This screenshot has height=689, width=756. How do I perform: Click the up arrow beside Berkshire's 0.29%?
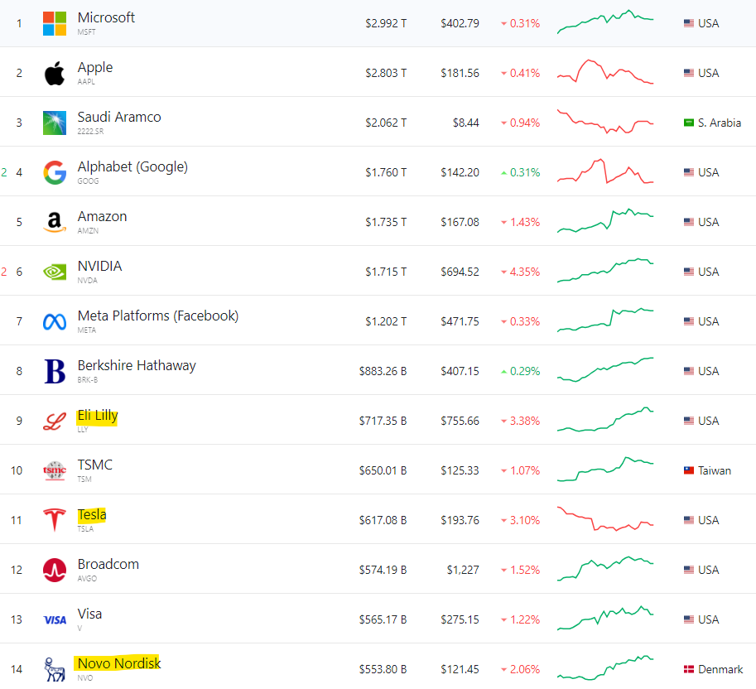pos(503,371)
